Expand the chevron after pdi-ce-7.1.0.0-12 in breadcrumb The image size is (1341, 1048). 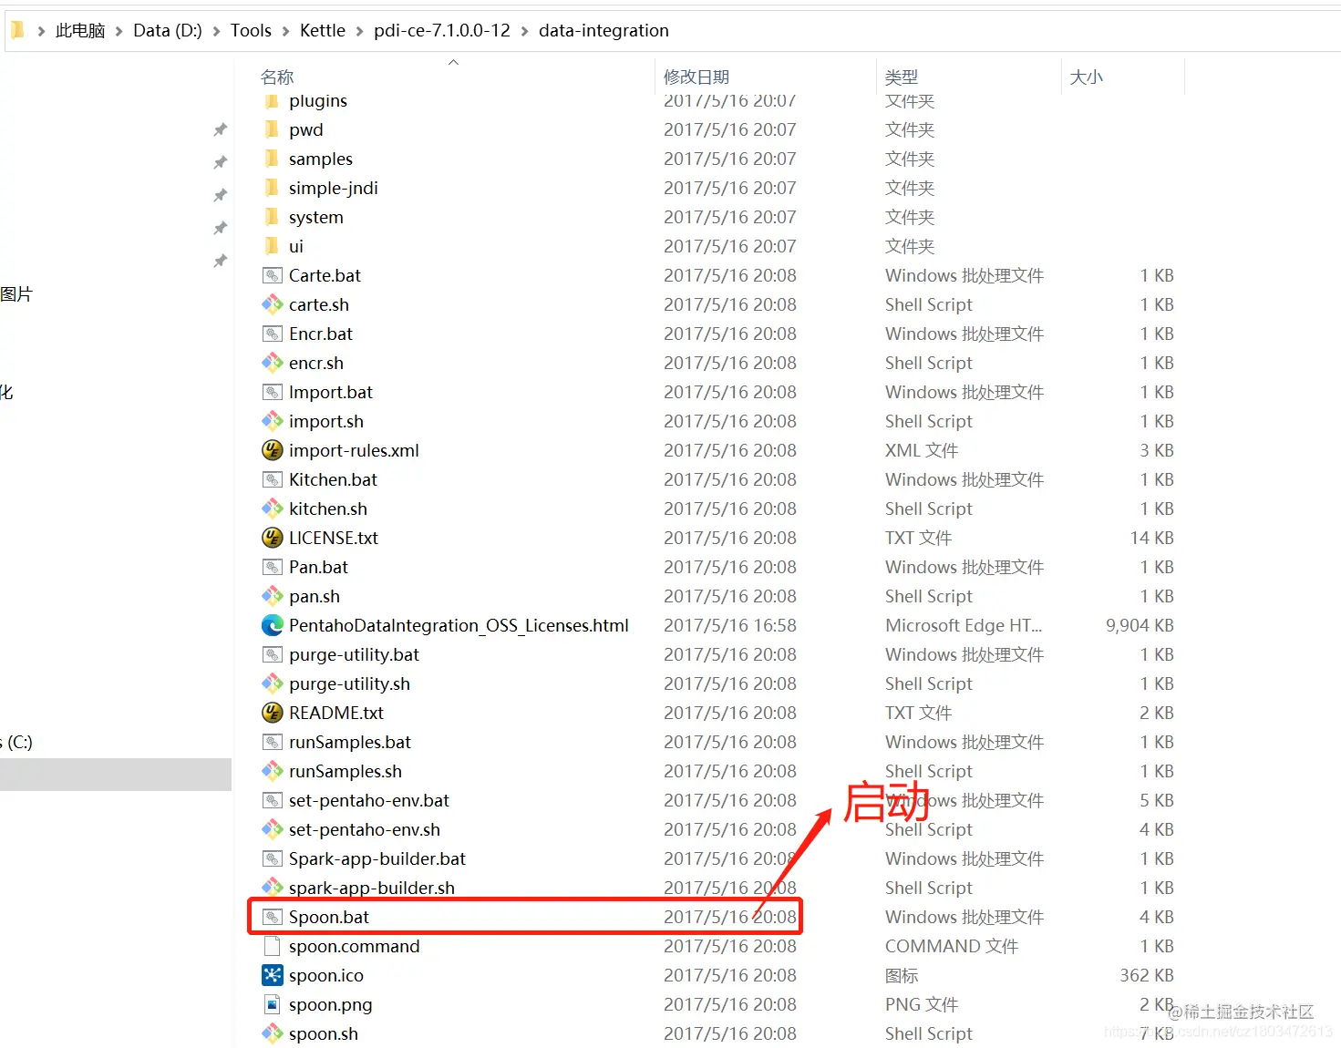[524, 31]
